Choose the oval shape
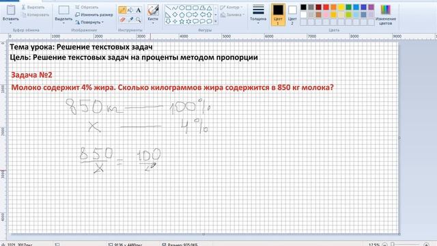This screenshot has width=437, height=246. tap(182, 8)
